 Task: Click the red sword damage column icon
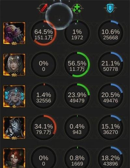coord(44,8)
